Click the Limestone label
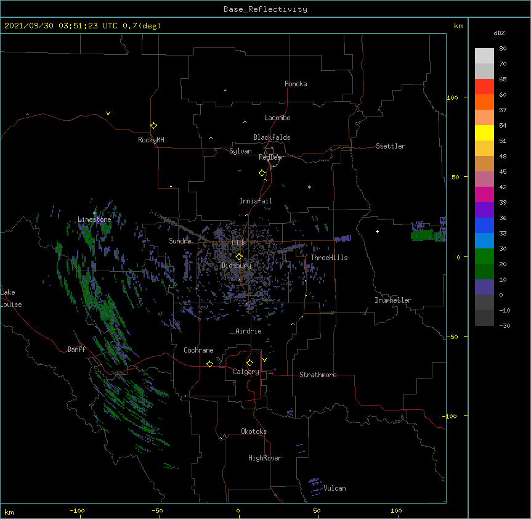Viewport: 531px width, 519px height. [94, 219]
